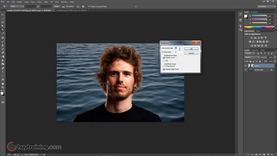Add a Channel Mixer adjustment
The width and height of the screenshot is (277, 156).
(264, 42)
